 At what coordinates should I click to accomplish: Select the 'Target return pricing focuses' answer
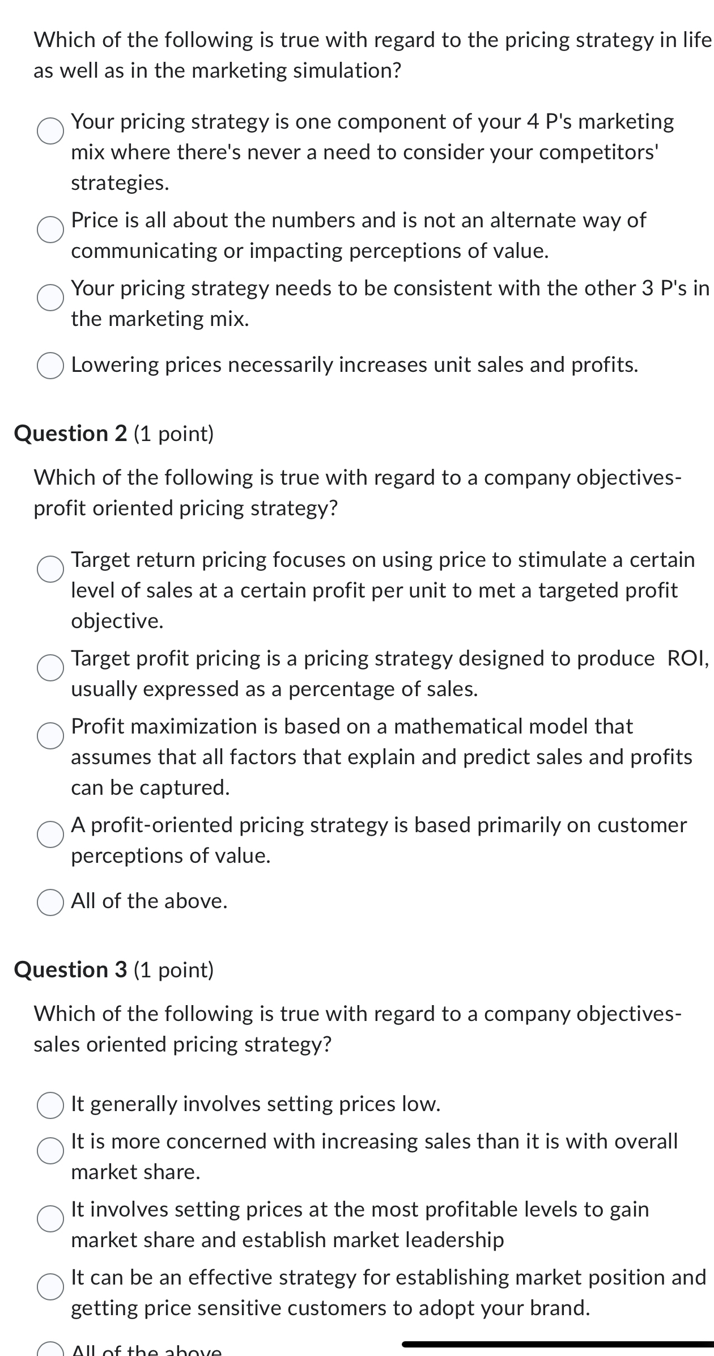pyautogui.click(x=50, y=569)
